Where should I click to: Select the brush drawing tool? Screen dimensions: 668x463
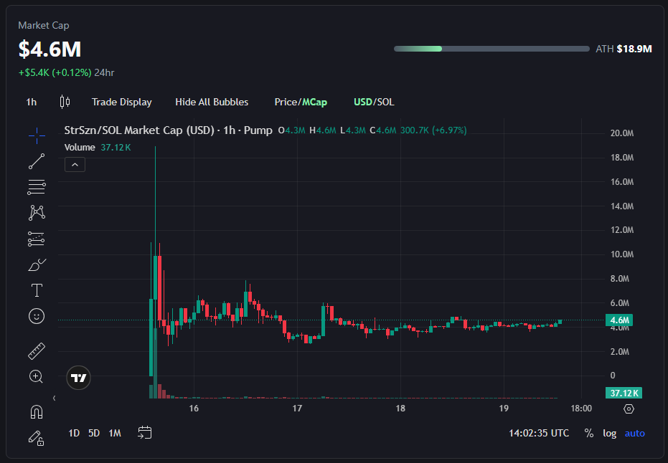tap(36, 264)
